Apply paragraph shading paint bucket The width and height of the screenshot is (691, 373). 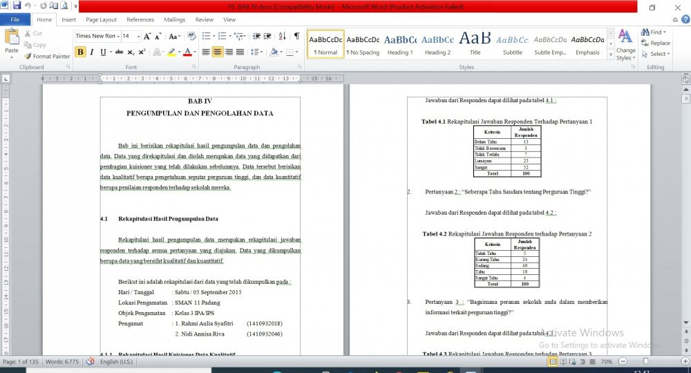pos(274,52)
